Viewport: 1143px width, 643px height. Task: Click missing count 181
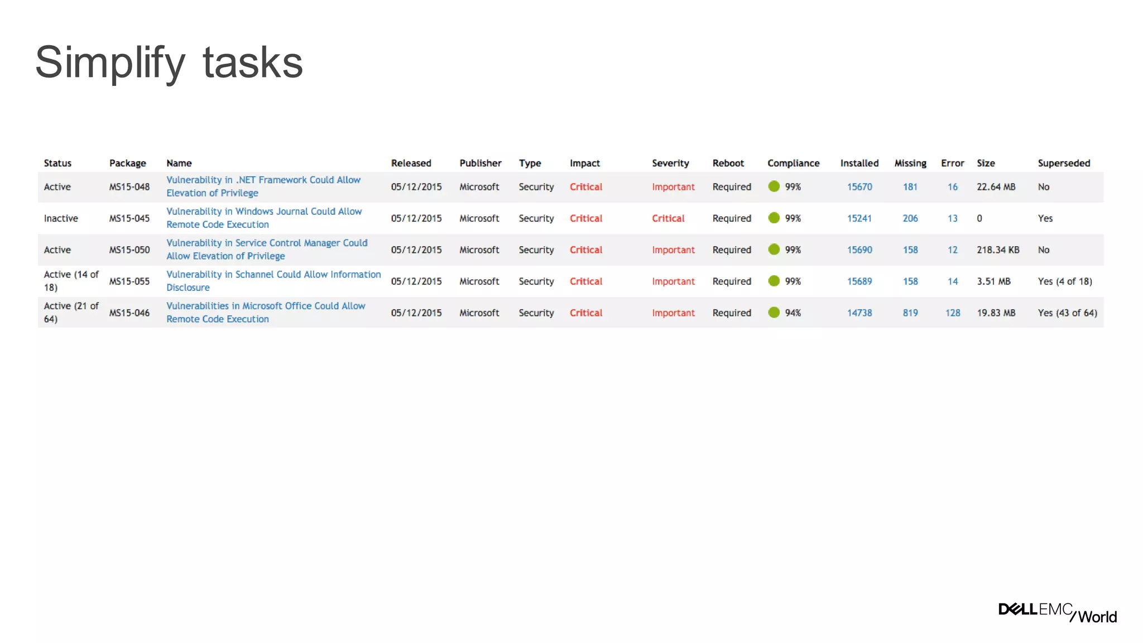[910, 187]
